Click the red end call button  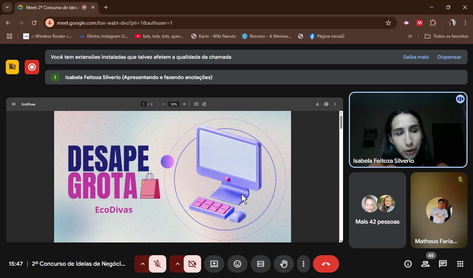click(326, 264)
